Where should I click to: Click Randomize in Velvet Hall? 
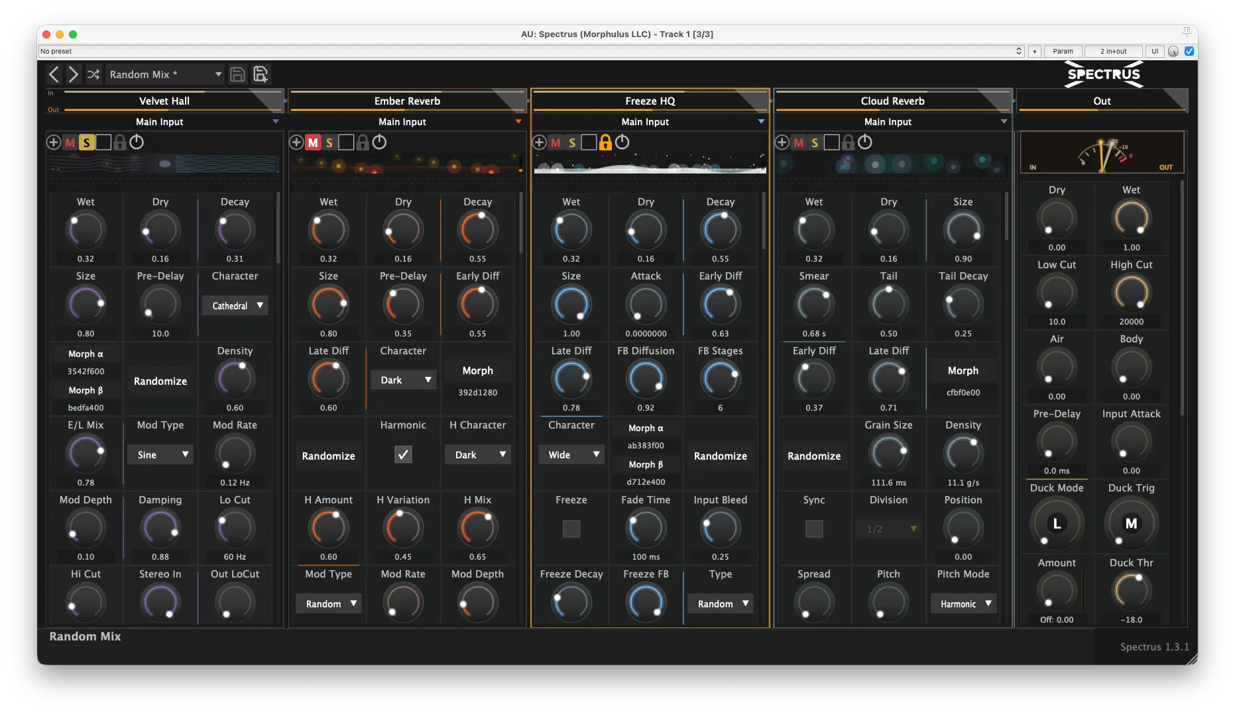tap(160, 381)
